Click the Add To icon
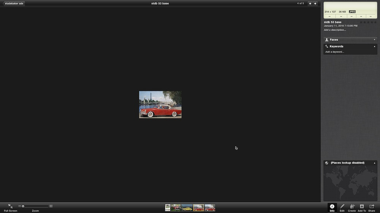 point(362,207)
